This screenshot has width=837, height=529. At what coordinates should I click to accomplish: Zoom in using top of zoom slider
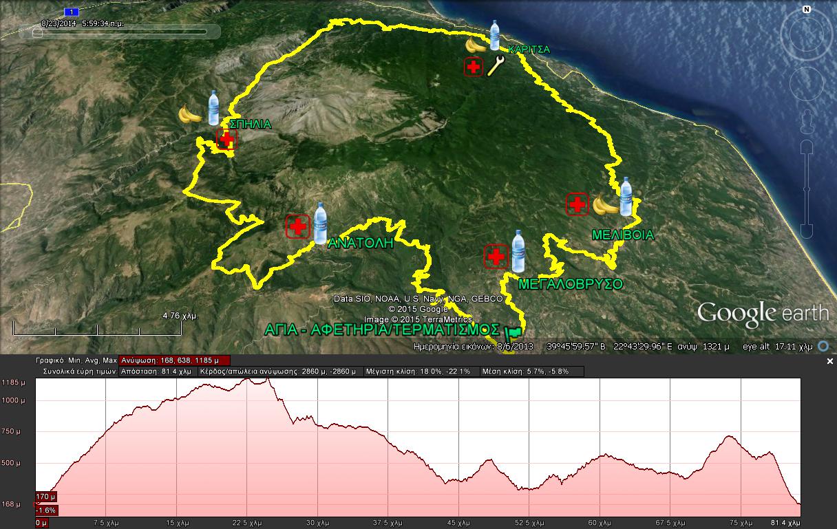tap(807, 147)
